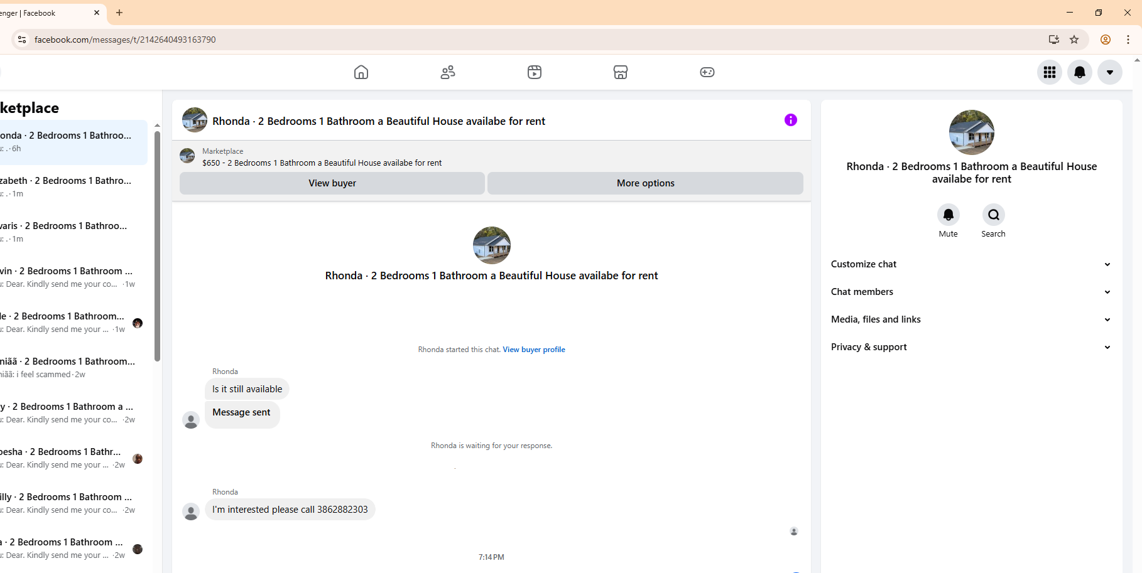The image size is (1142, 573).
Task: Open the '...pesha' conversation in list
Action: click(x=73, y=458)
